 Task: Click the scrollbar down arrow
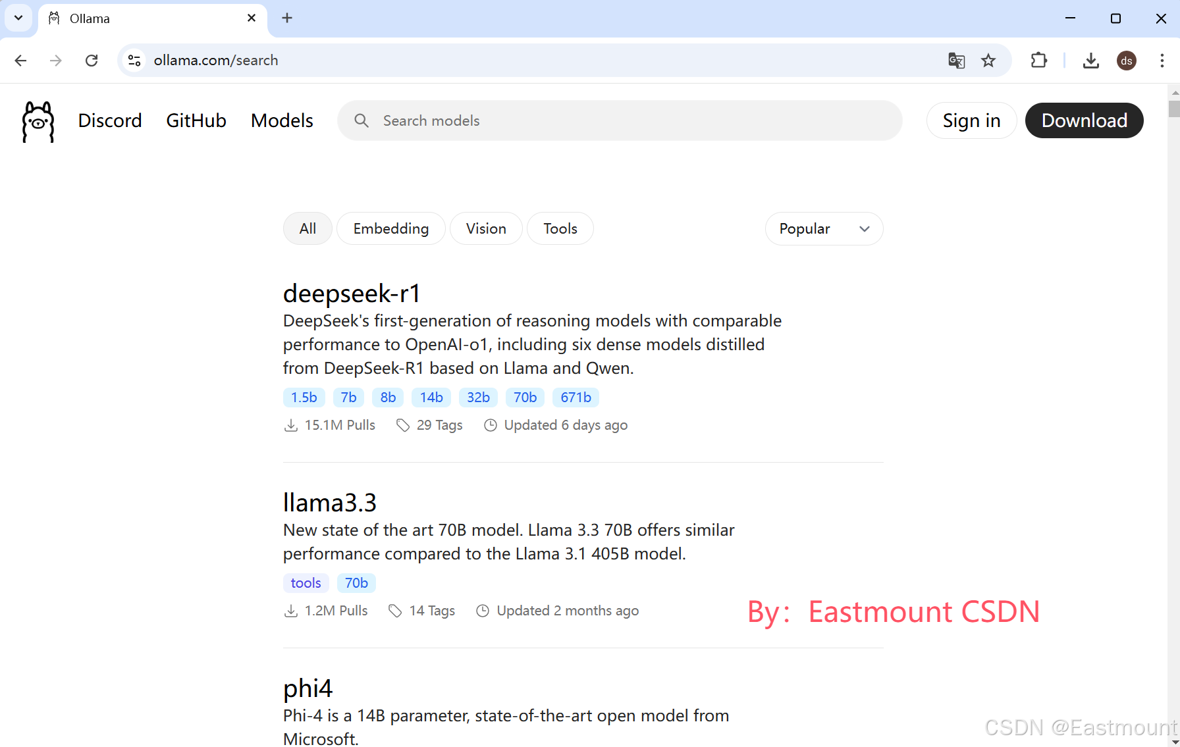tap(1174, 742)
